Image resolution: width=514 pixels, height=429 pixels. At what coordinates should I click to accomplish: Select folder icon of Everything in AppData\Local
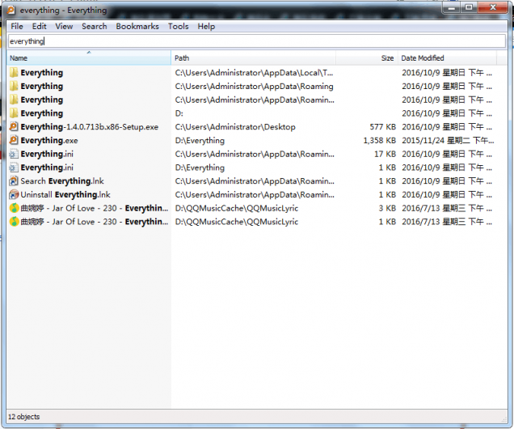[14, 72]
